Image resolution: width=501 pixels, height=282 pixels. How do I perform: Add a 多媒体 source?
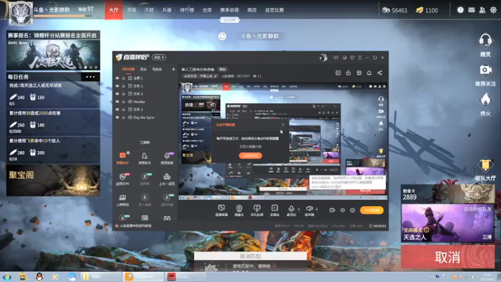click(274, 211)
